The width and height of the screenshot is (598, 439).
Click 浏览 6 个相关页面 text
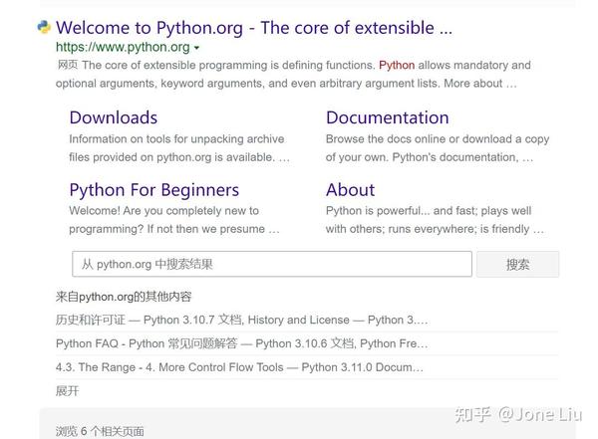100,431
